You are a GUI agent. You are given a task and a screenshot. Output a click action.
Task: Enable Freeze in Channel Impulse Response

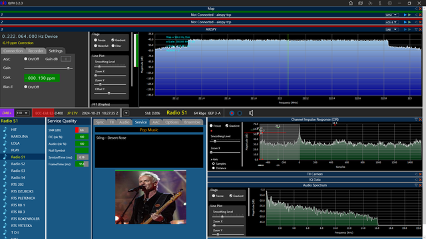pyautogui.click(x=211, y=125)
